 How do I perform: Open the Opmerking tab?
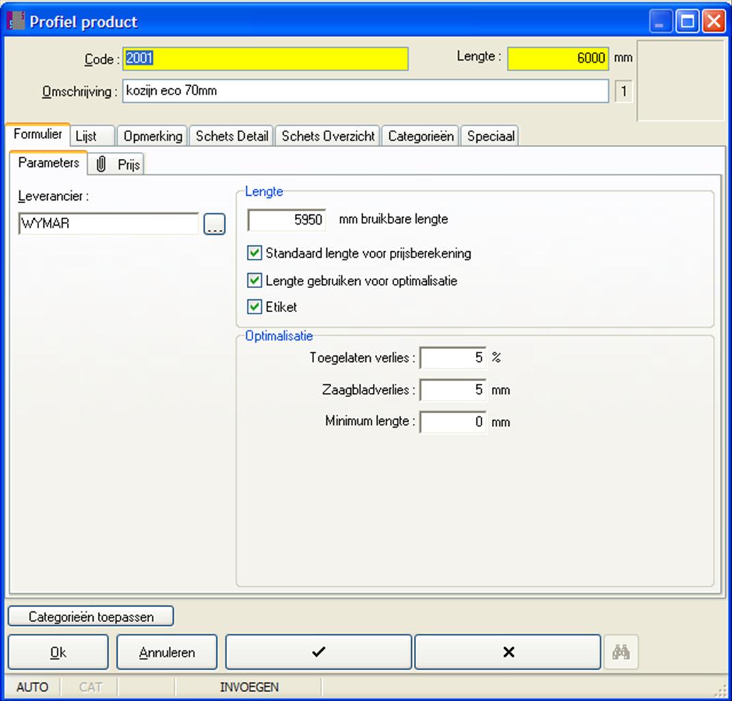(153, 136)
